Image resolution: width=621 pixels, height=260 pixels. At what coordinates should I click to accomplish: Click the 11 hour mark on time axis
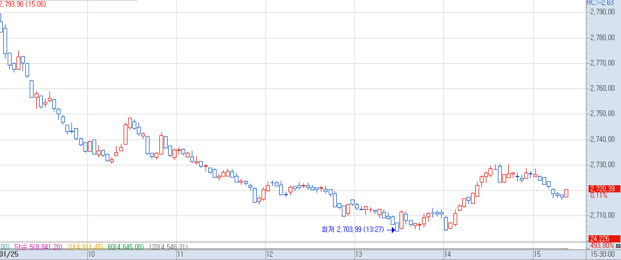click(x=181, y=254)
